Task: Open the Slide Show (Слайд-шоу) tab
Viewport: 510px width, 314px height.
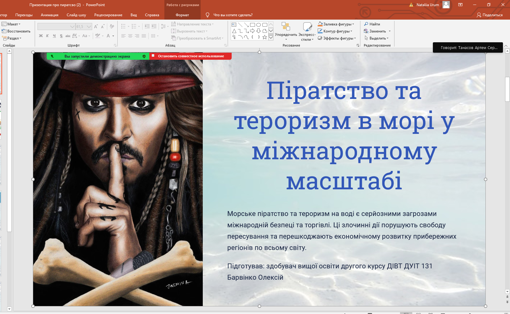Action: [x=76, y=15]
